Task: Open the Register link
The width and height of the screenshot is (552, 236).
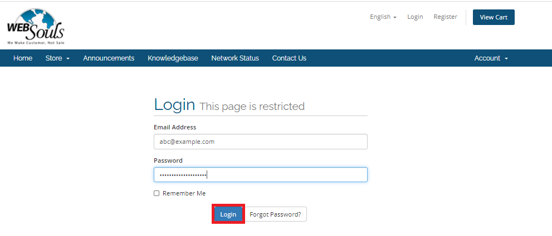Action: (445, 17)
